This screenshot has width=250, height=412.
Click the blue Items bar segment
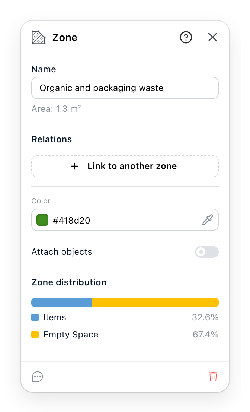pyautogui.click(x=62, y=302)
